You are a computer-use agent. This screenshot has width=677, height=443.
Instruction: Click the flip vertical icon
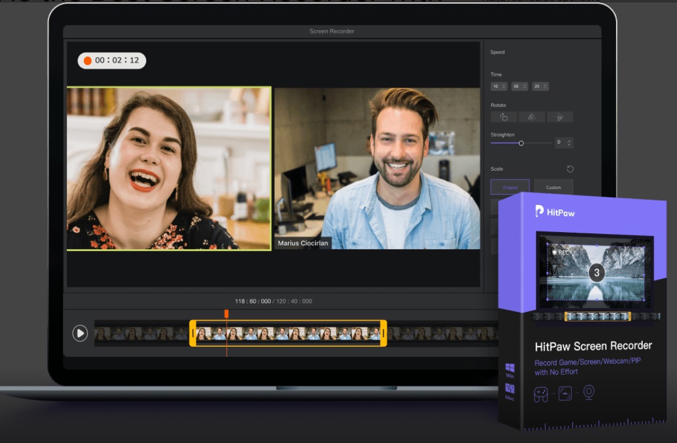click(x=559, y=117)
